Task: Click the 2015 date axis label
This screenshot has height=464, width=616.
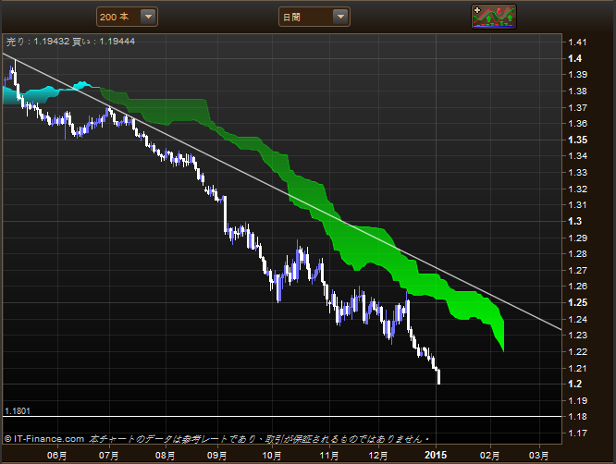Action: (x=436, y=455)
